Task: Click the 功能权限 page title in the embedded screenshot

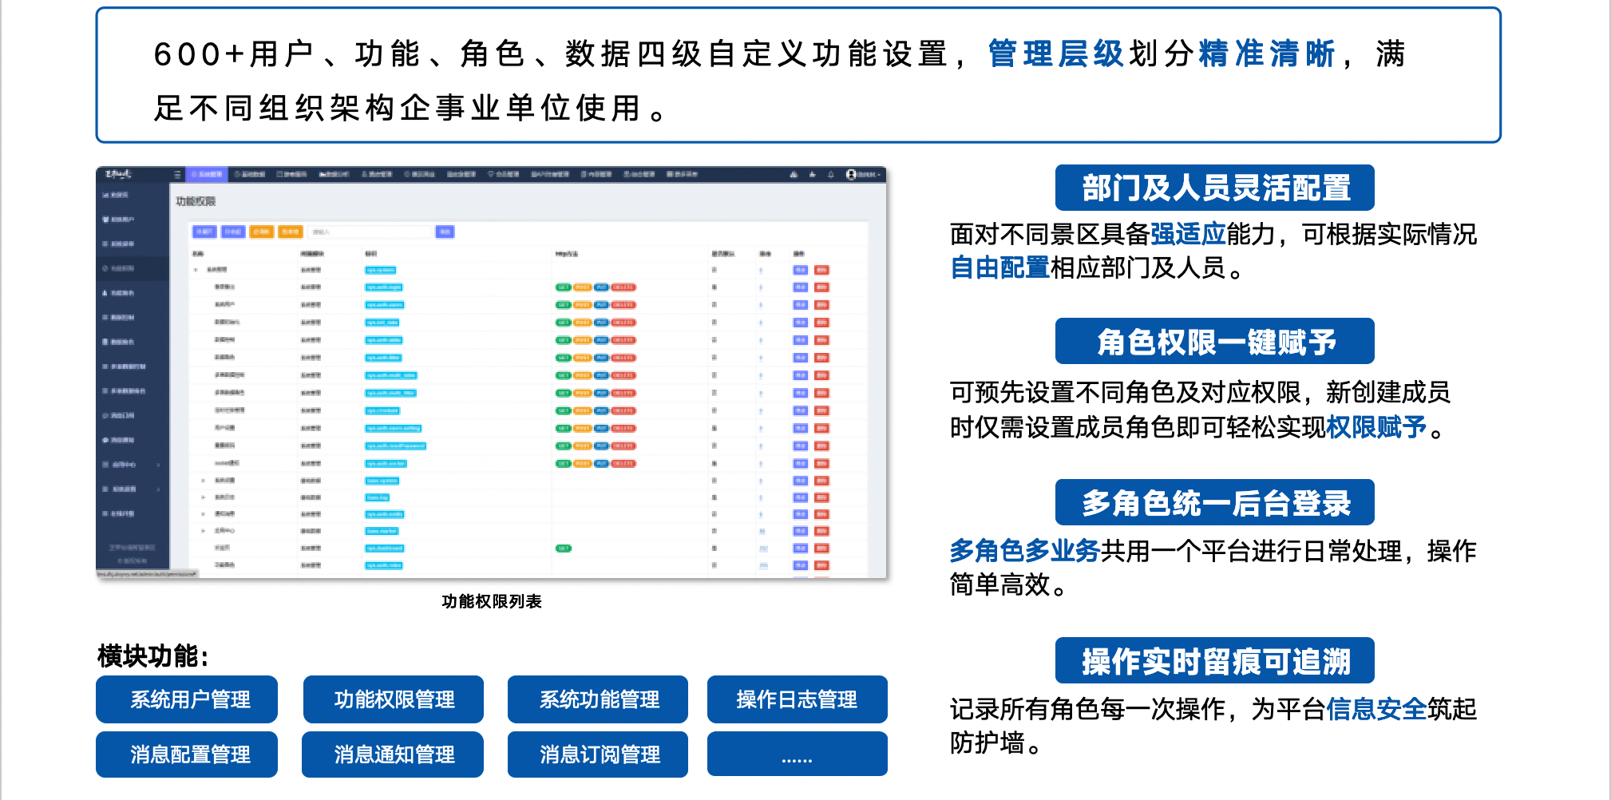Action: 196,201
